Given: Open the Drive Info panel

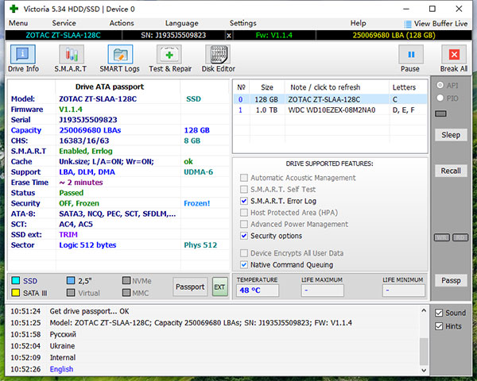Looking at the screenshot, I should 23,59.
